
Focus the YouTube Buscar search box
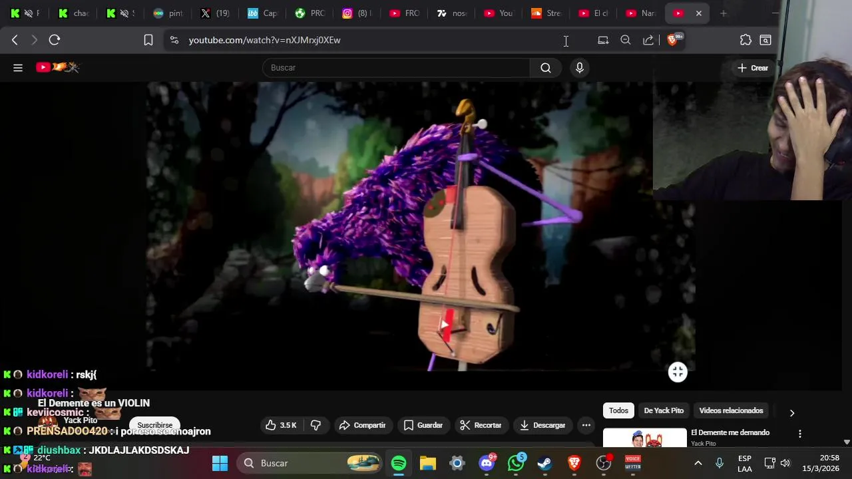[397, 67]
